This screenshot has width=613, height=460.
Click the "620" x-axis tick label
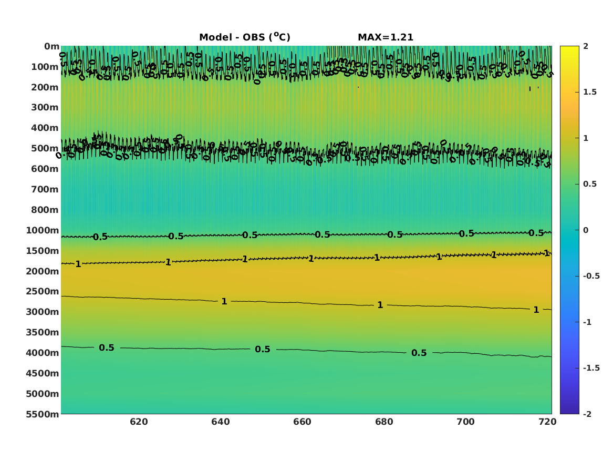[x=139, y=422]
